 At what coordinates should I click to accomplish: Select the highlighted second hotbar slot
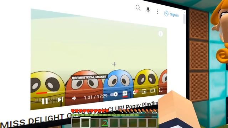pos(85,123)
